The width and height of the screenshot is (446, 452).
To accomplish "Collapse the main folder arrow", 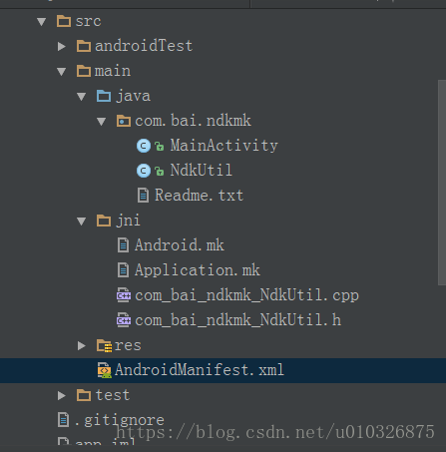I will [x=62, y=72].
